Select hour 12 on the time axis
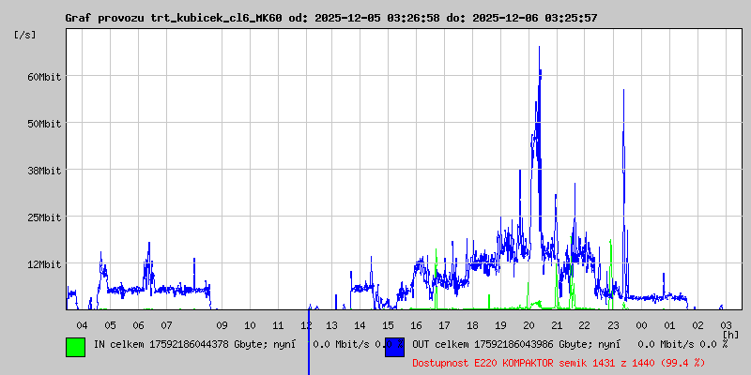 (306, 324)
